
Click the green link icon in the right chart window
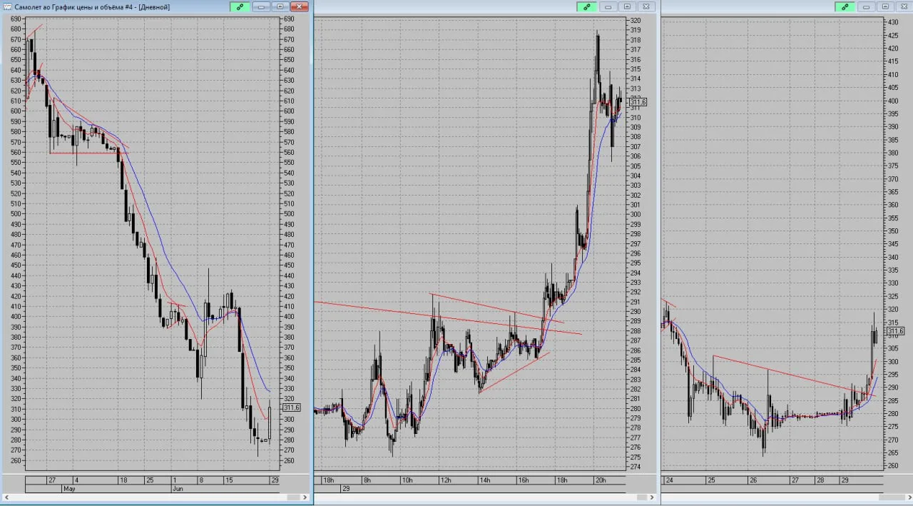(x=846, y=6)
